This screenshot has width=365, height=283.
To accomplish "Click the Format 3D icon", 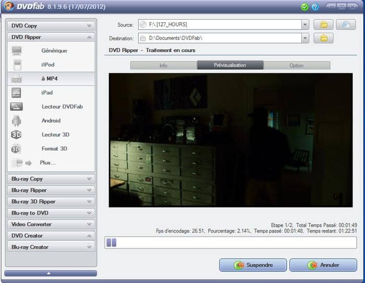I will [x=16, y=149].
